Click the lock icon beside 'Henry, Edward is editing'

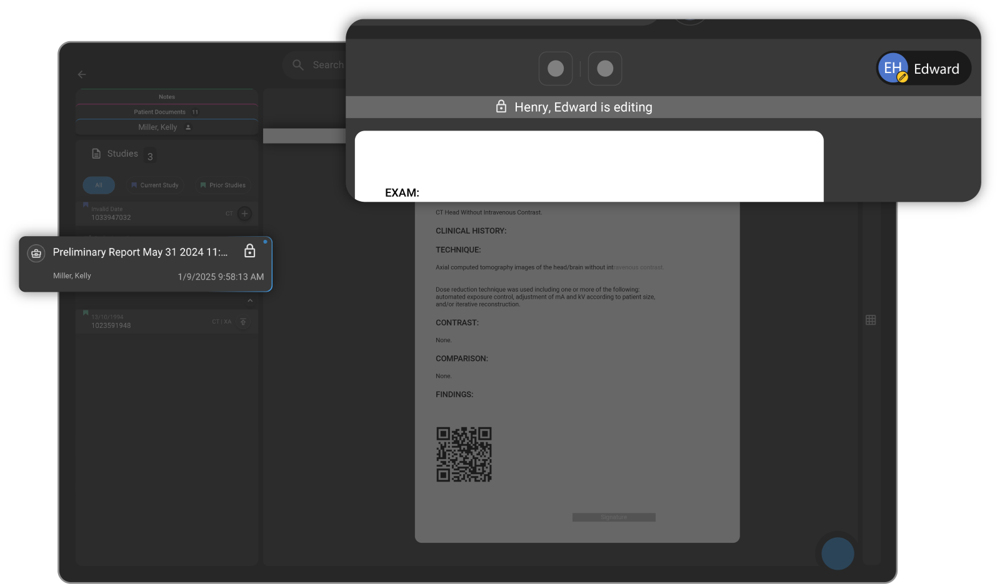[x=502, y=107]
